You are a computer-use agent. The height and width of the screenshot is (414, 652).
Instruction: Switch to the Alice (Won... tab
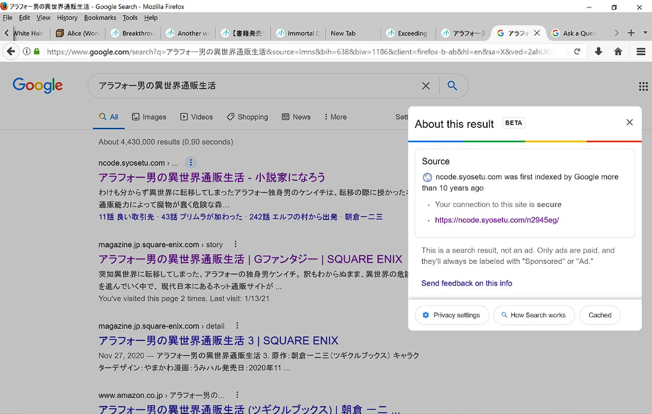pos(78,33)
